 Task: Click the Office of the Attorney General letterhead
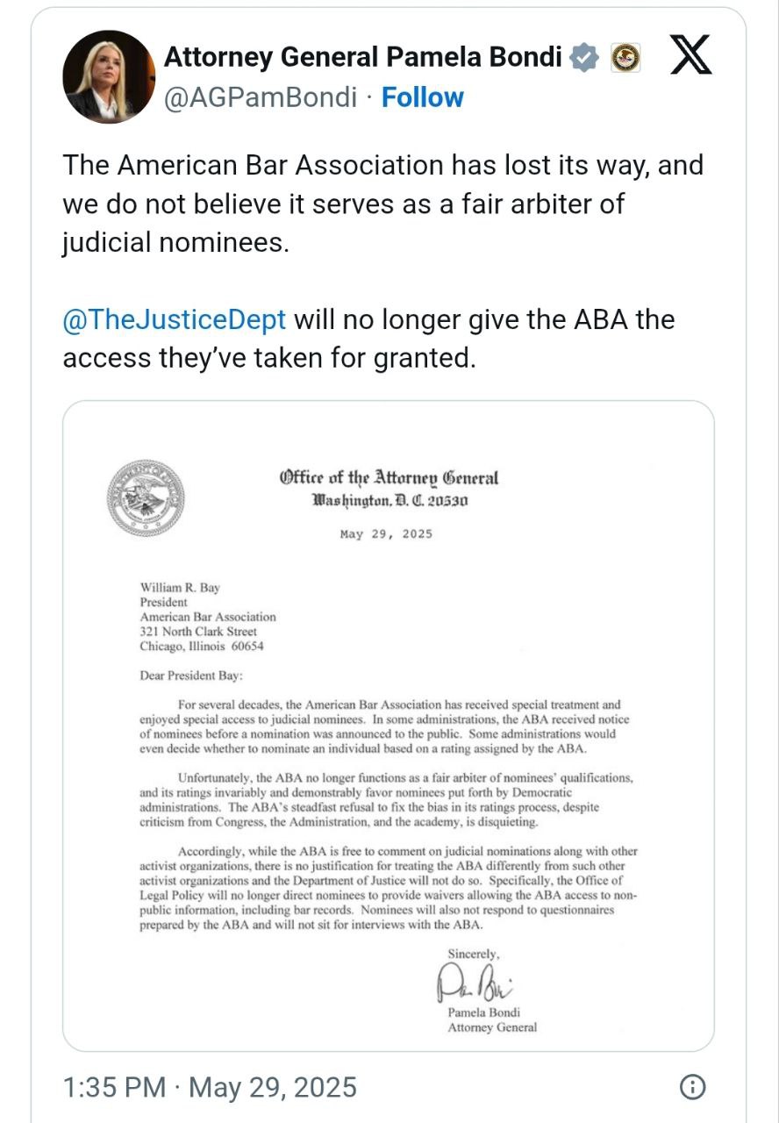389,489
